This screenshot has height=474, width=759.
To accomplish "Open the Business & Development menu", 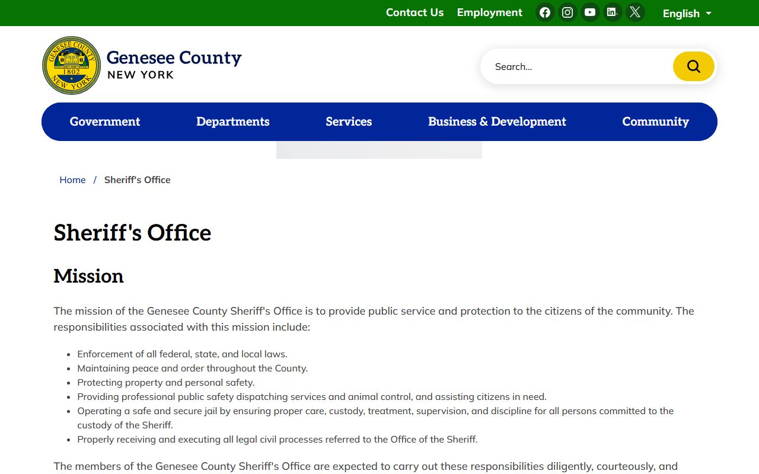I will click(x=497, y=121).
